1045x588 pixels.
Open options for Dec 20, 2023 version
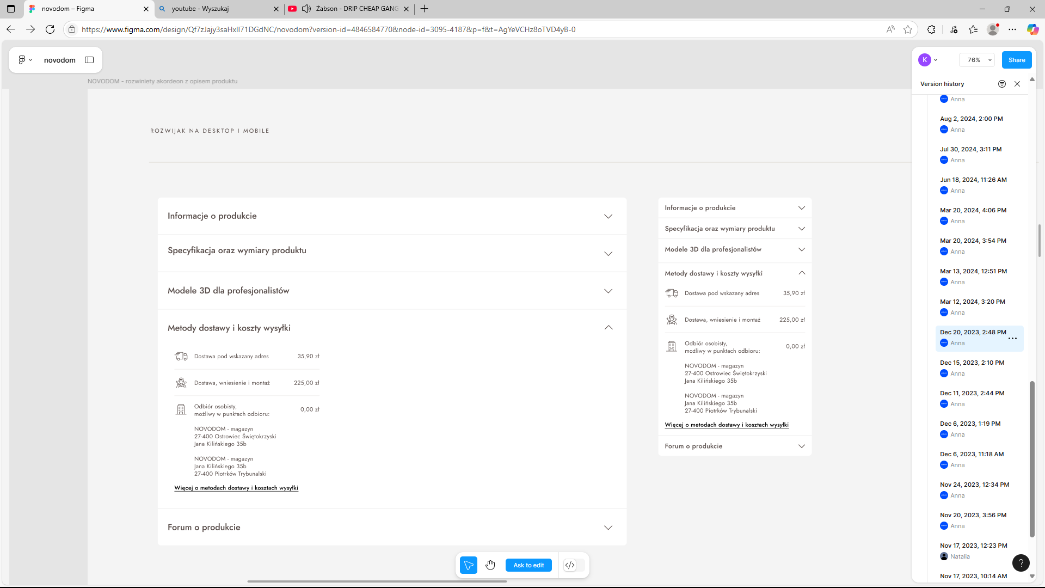coord(1012,339)
